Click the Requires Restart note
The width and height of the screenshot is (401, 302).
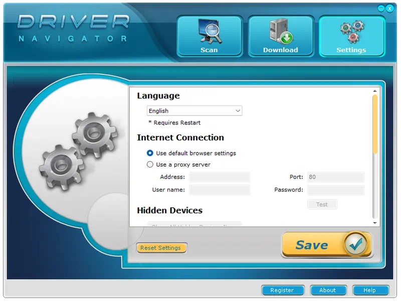pos(174,123)
